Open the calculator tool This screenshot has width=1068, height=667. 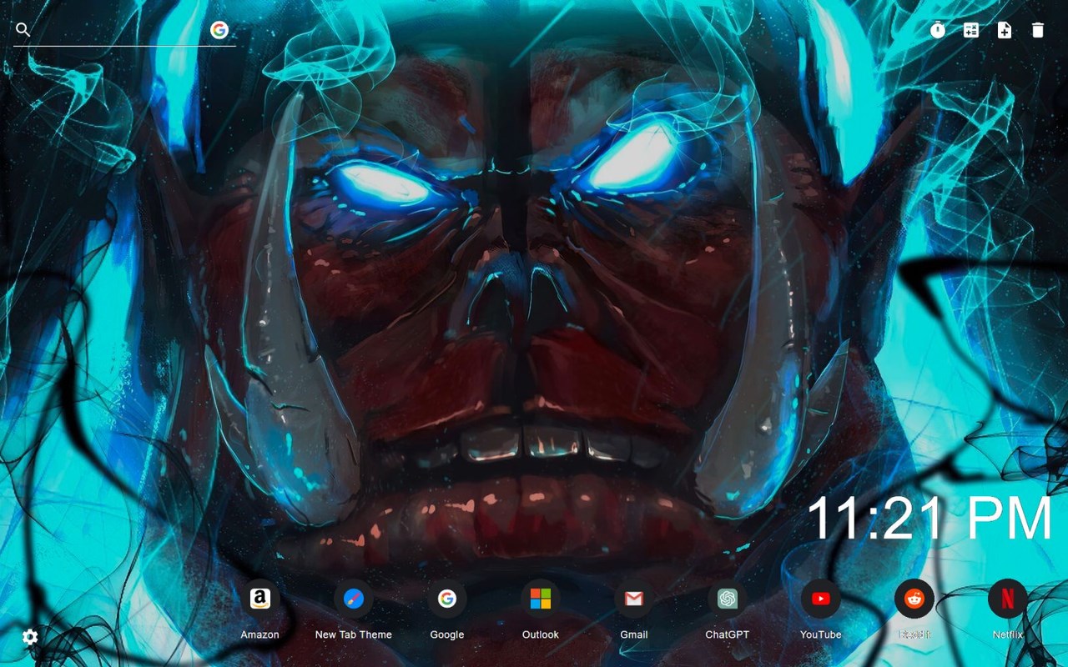pos(971,30)
